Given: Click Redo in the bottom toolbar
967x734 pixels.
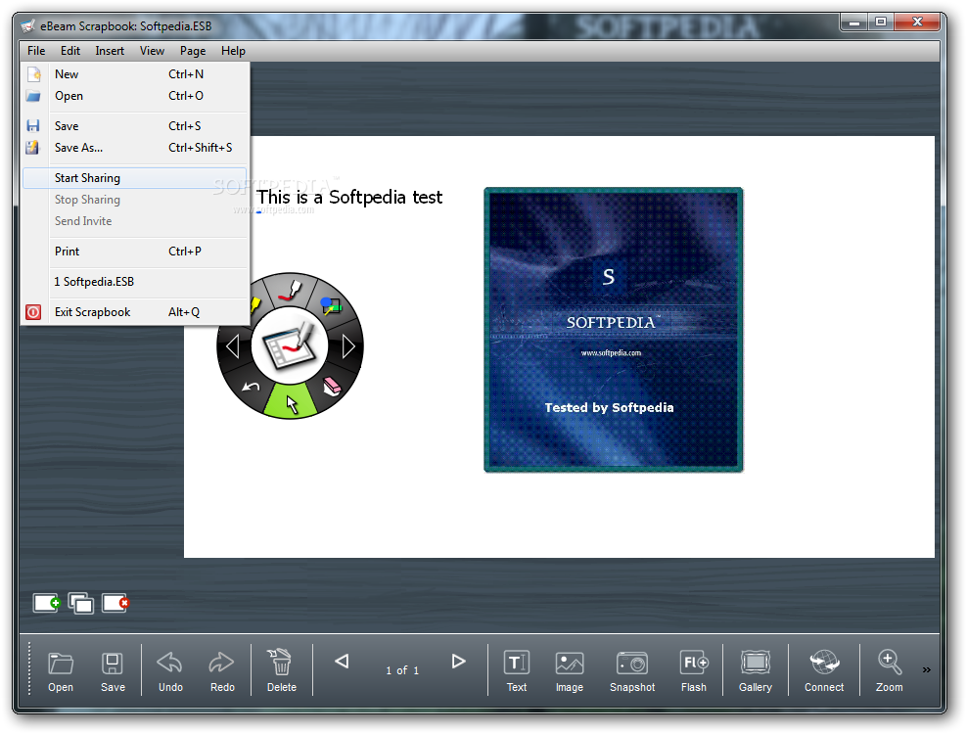Looking at the screenshot, I should click(x=222, y=671).
